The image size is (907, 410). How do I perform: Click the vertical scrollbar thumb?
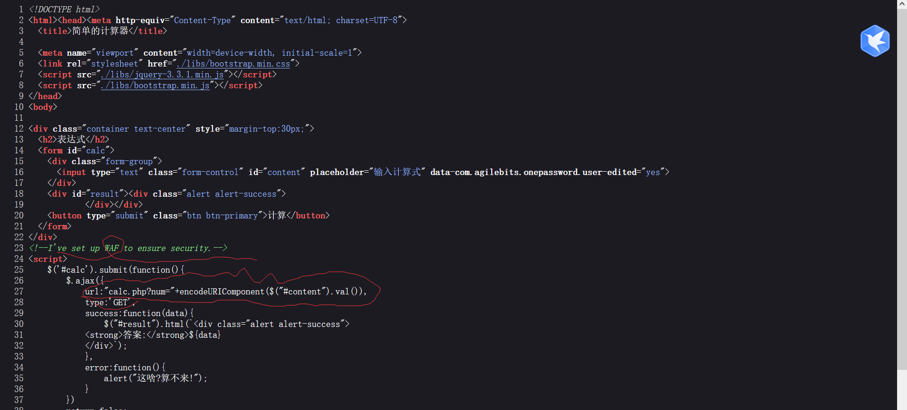[902, 189]
